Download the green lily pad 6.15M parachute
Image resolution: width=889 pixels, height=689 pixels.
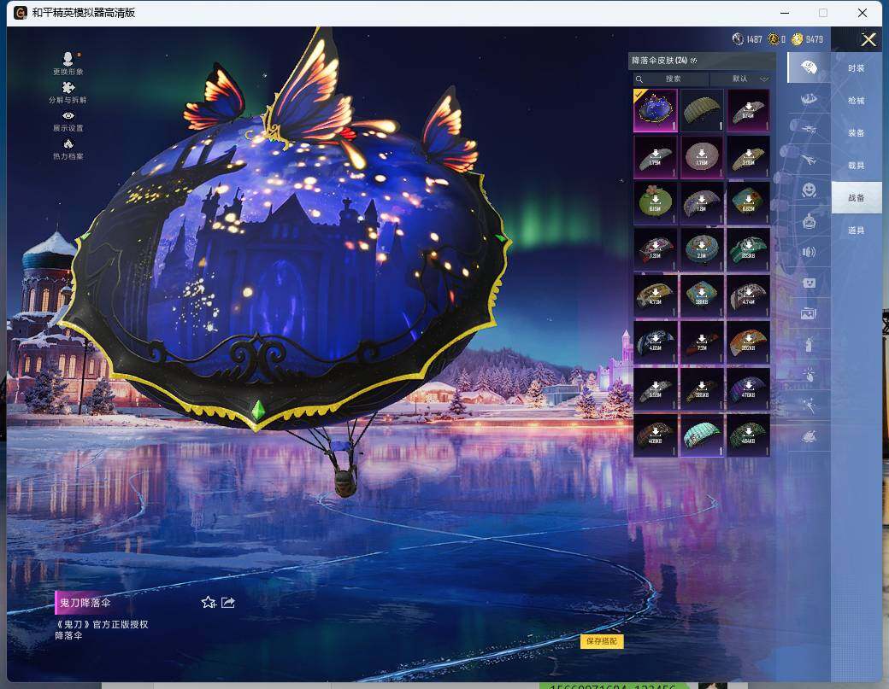[x=655, y=203]
